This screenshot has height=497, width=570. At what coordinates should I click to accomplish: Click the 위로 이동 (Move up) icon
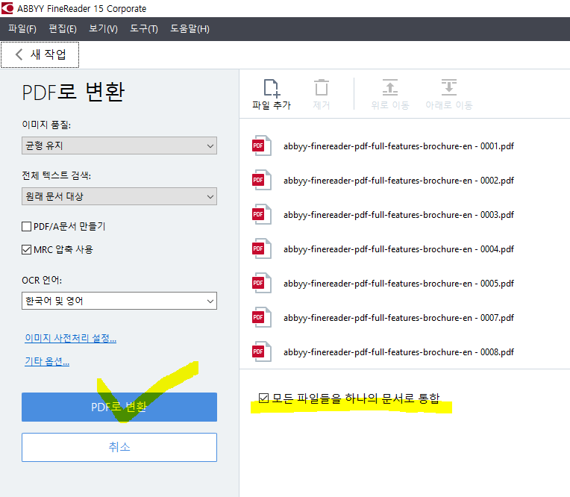click(x=390, y=87)
